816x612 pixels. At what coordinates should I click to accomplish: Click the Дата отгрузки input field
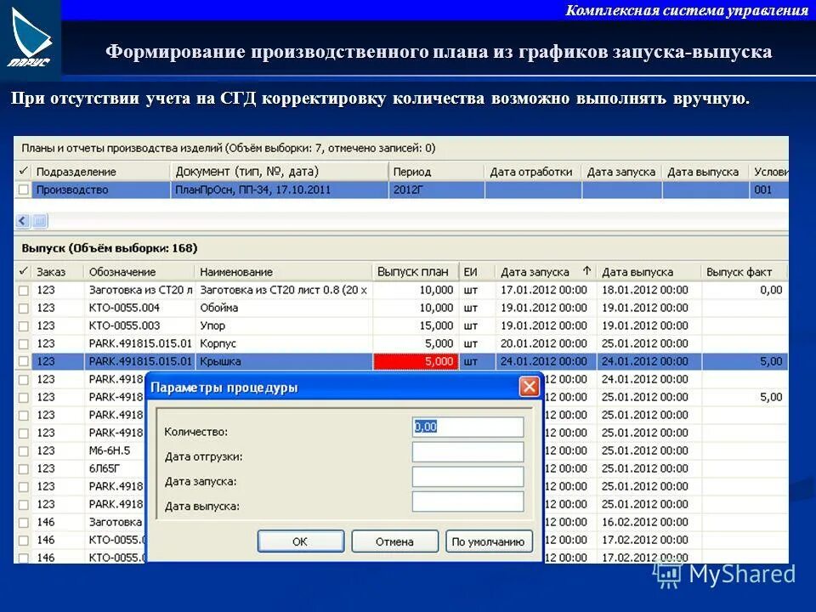pyautogui.click(x=467, y=451)
